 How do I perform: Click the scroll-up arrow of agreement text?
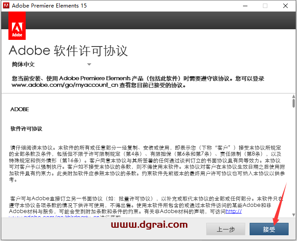pyautogui.click(x=293, y=96)
